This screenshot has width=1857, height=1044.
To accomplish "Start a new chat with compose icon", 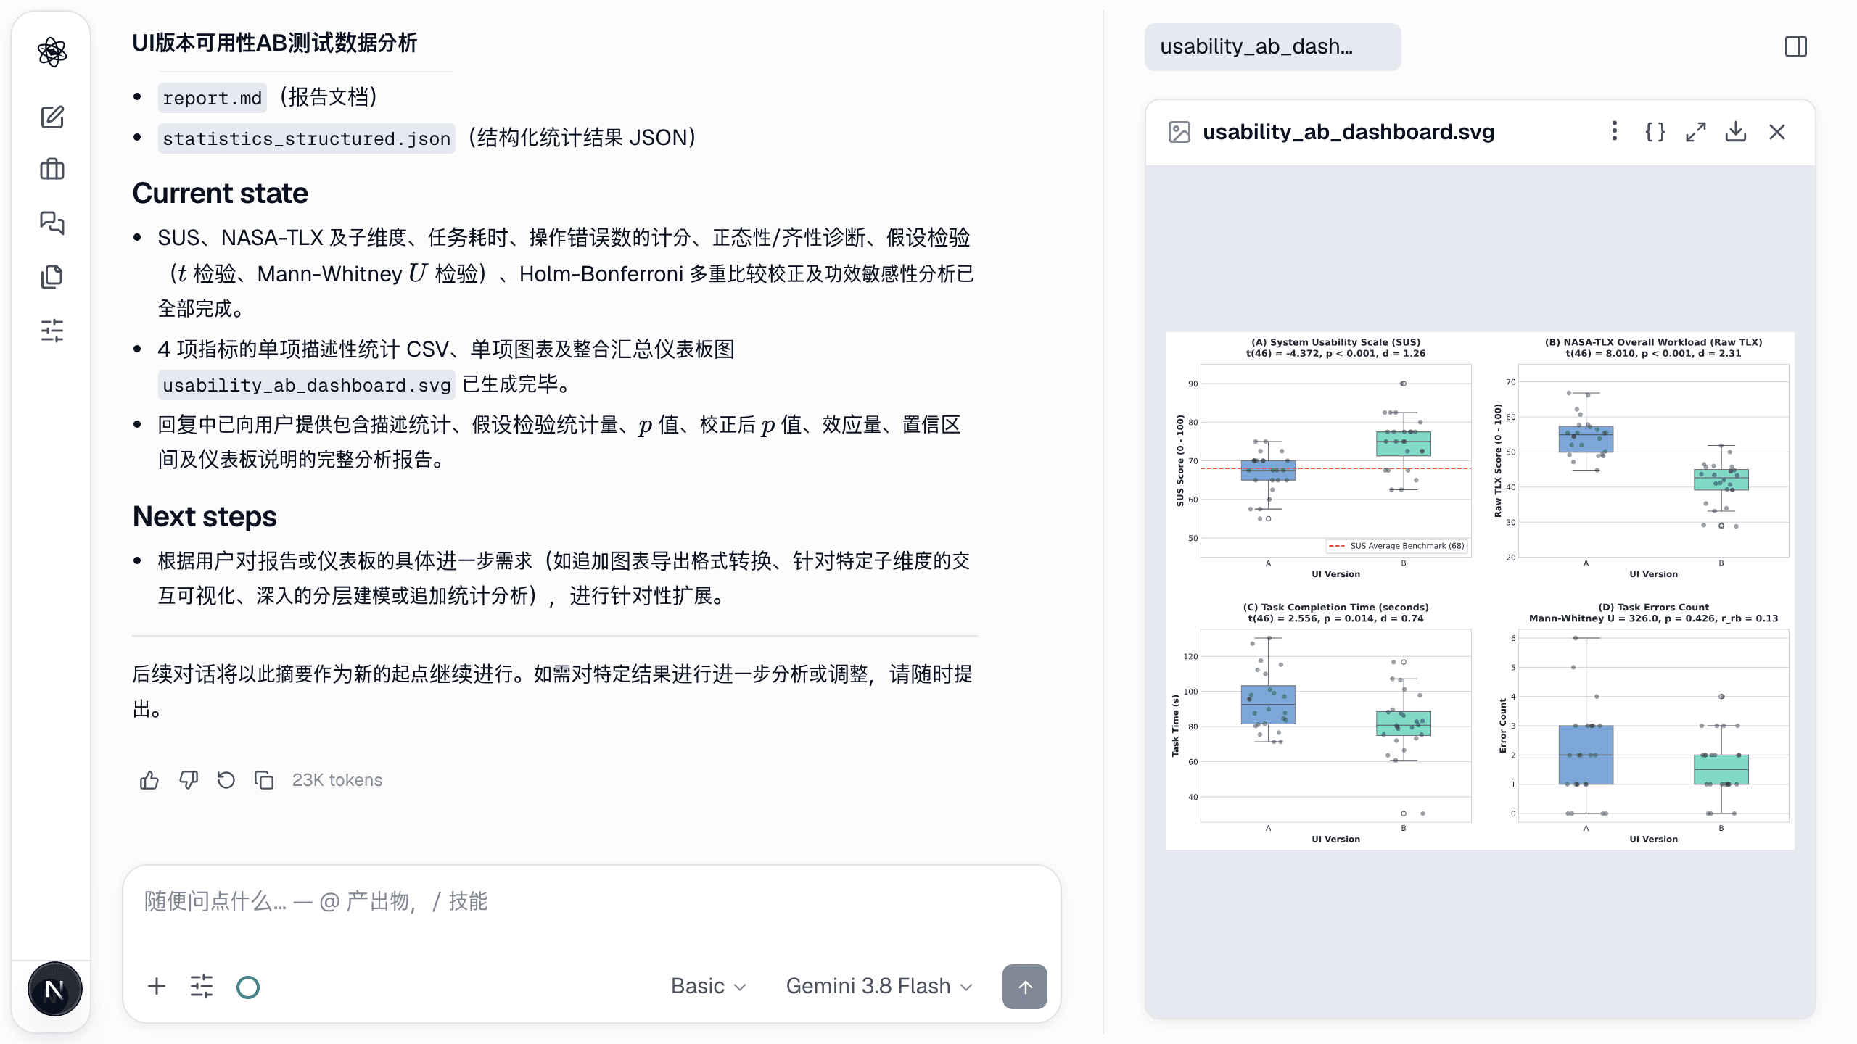I will pyautogui.click(x=52, y=117).
